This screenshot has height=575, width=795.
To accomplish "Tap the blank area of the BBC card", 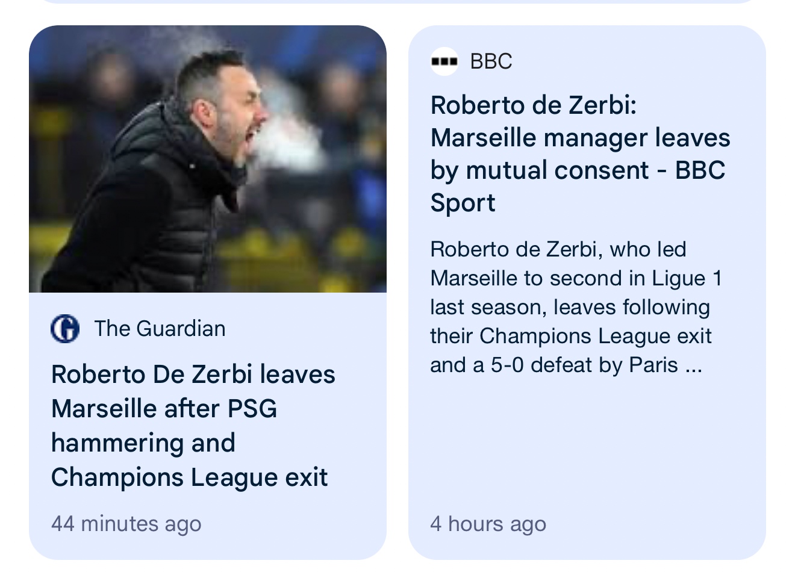I will click(587, 446).
